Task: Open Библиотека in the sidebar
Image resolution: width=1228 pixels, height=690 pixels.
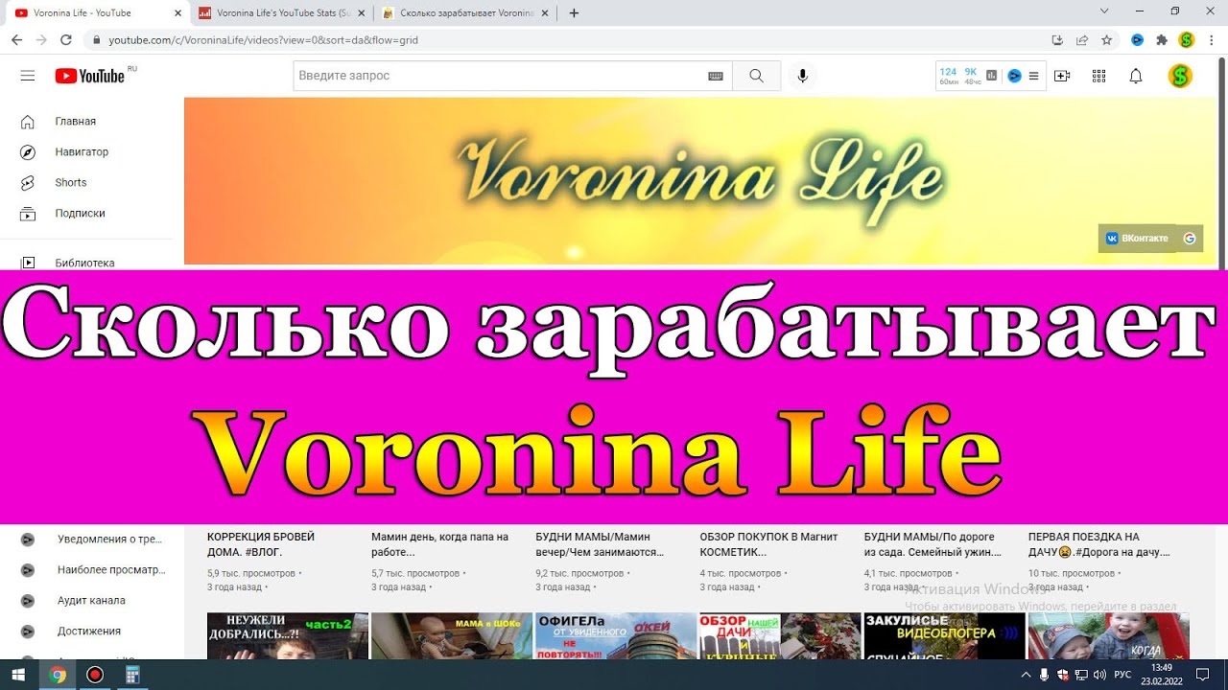Action: click(86, 262)
